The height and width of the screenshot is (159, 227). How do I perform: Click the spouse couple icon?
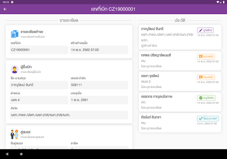point(15,134)
